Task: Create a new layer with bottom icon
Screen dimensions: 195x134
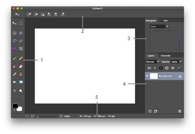Action: click(x=150, y=111)
